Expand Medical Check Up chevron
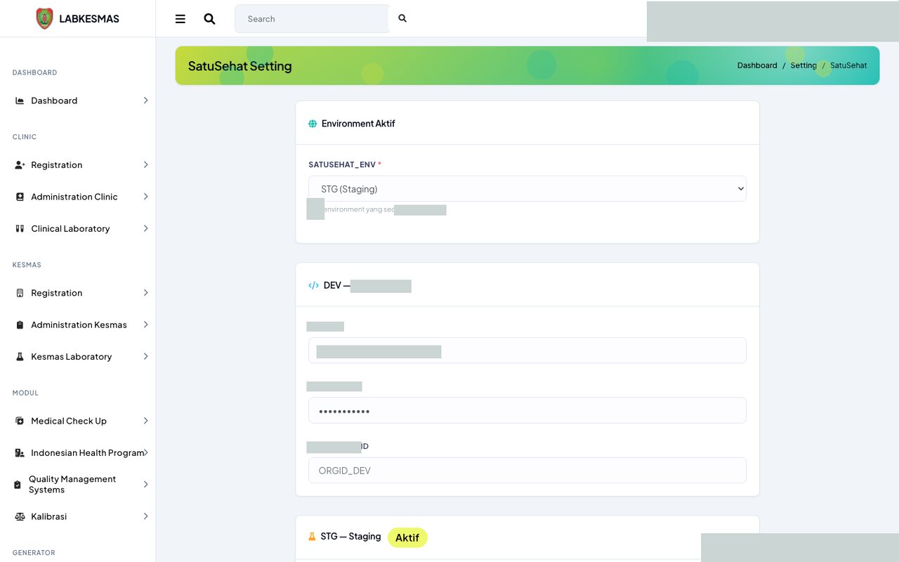899x562 pixels. (145, 421)
